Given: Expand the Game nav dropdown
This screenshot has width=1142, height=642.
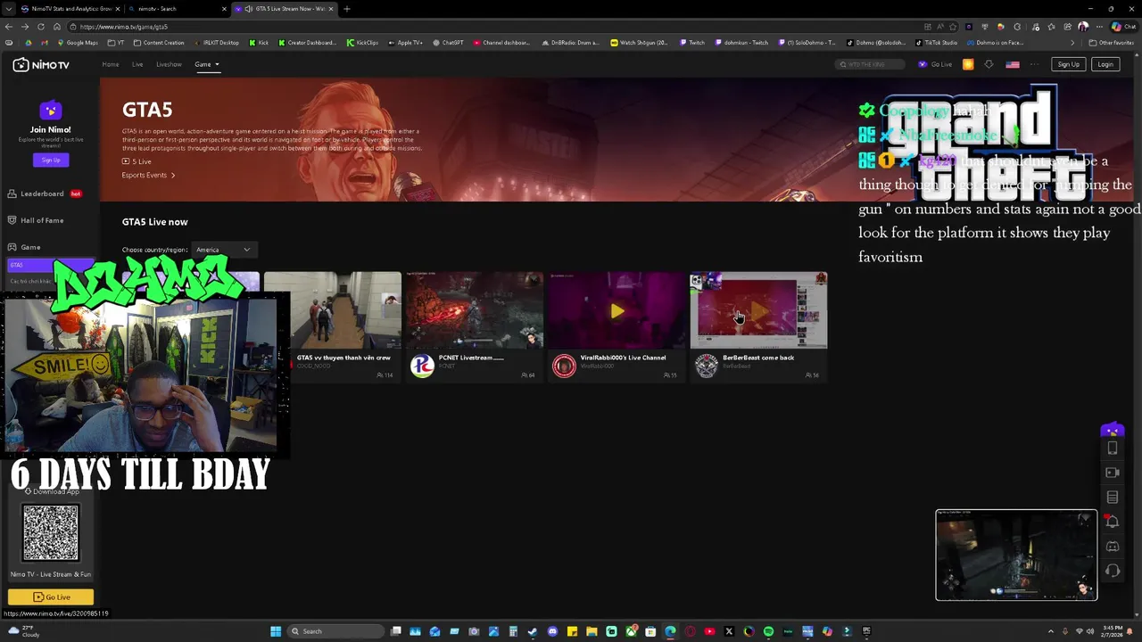Looking at the screenshot, I should (206, 64).
